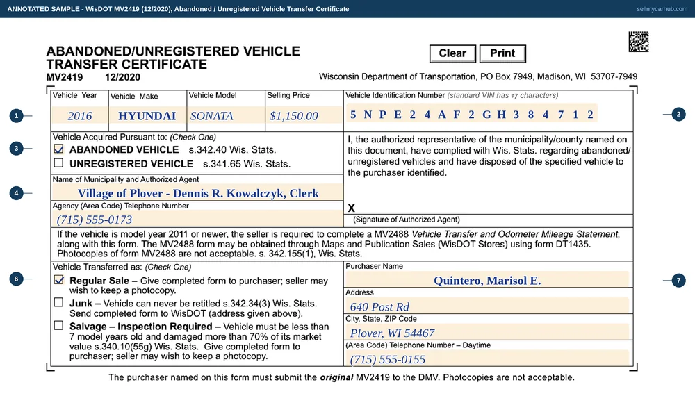
Task: Click the 'Vehicle Acquired Pursuant to: (Check One)' label
Action: pos(134,138)
